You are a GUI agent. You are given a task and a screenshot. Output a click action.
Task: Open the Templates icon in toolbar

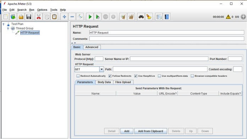13,17
